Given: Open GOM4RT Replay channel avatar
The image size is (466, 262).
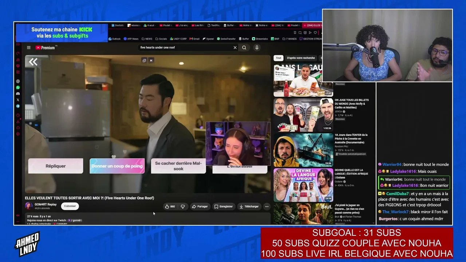Looking at the screenshot, I should [28, 206].
